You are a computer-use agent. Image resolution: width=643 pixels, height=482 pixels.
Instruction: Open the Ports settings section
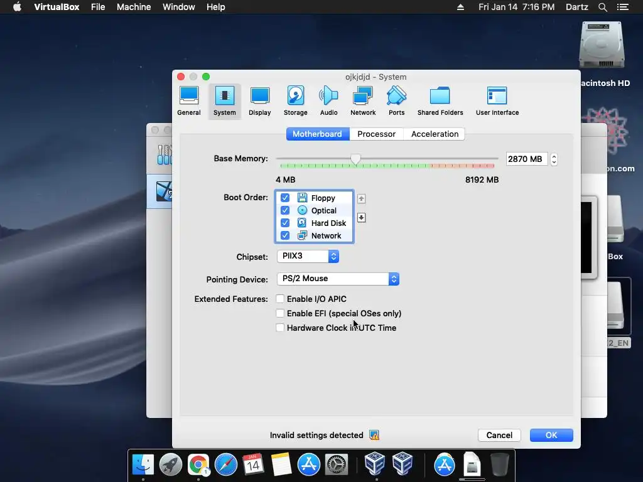[396, 101]
